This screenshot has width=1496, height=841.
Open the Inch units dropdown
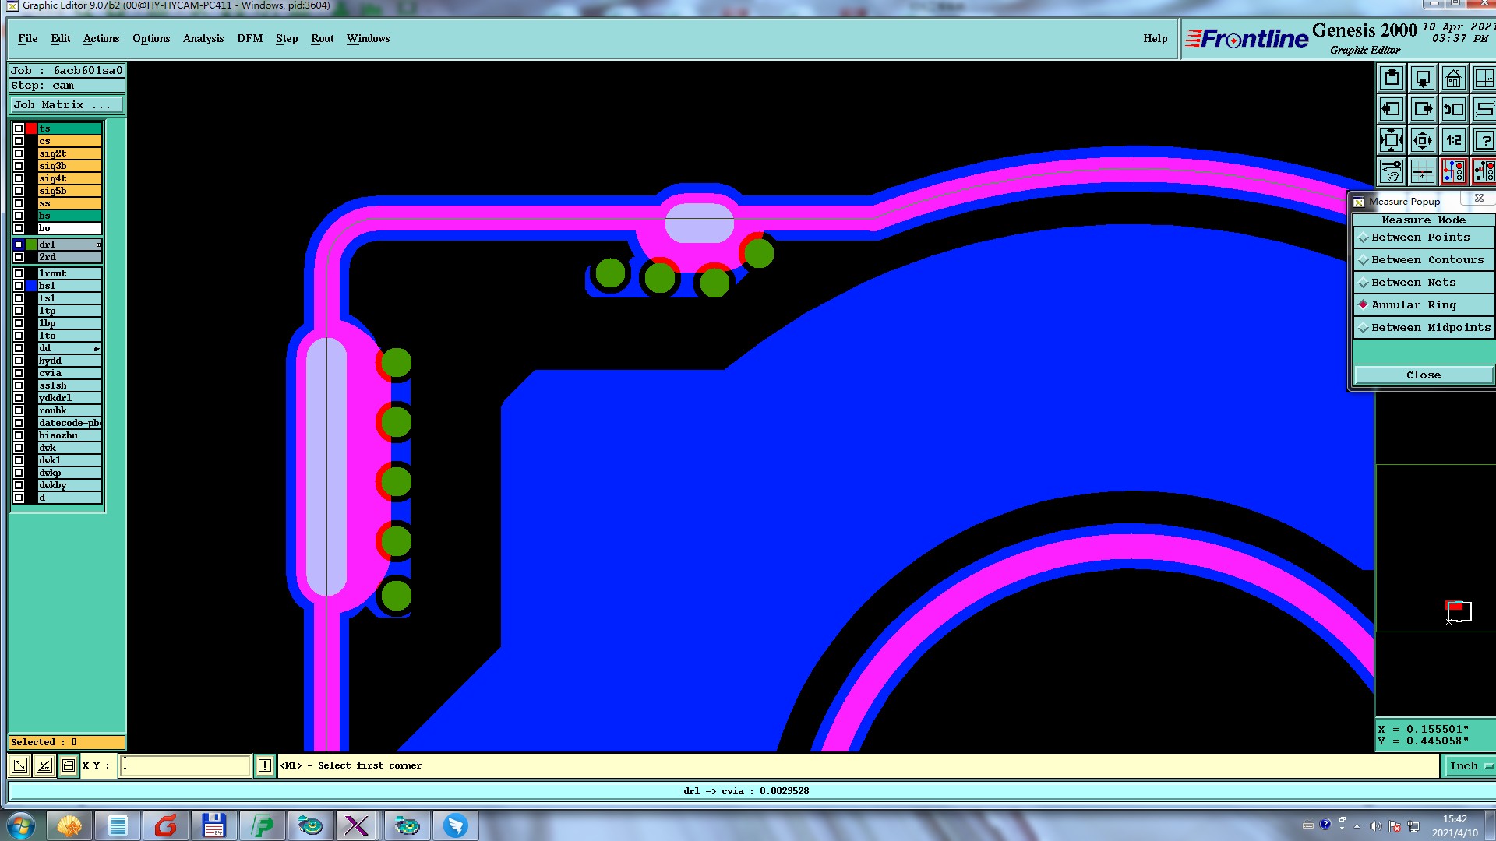click(1470, 766)
